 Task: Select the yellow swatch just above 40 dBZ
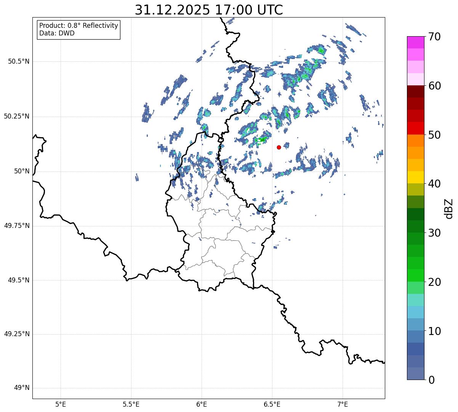415,177
